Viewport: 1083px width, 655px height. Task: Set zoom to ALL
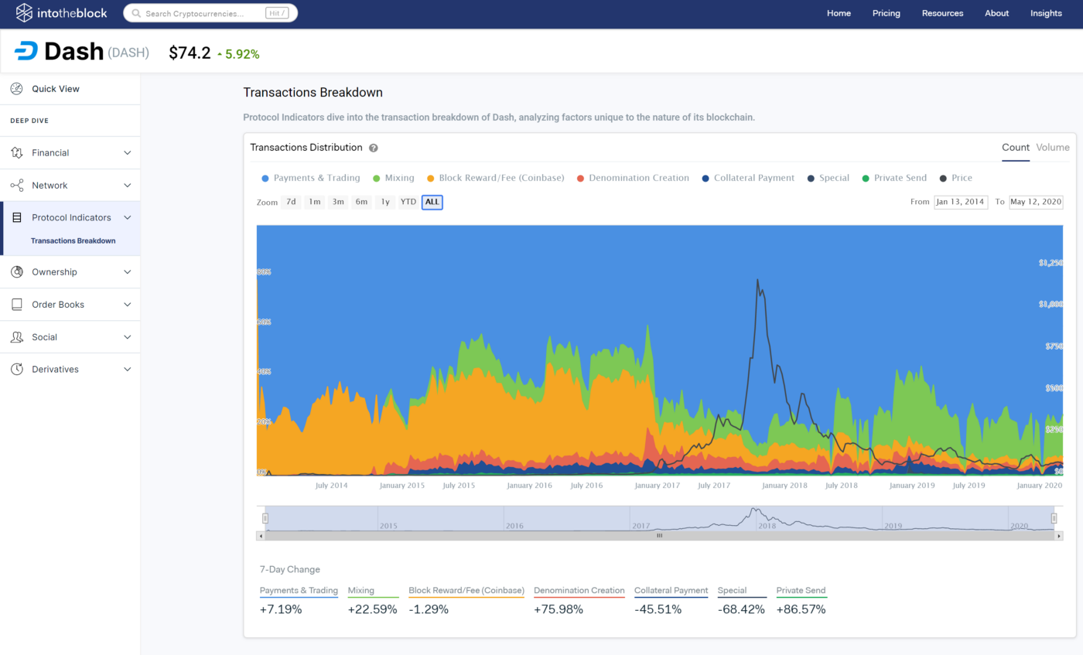click(x=432, y=202)
